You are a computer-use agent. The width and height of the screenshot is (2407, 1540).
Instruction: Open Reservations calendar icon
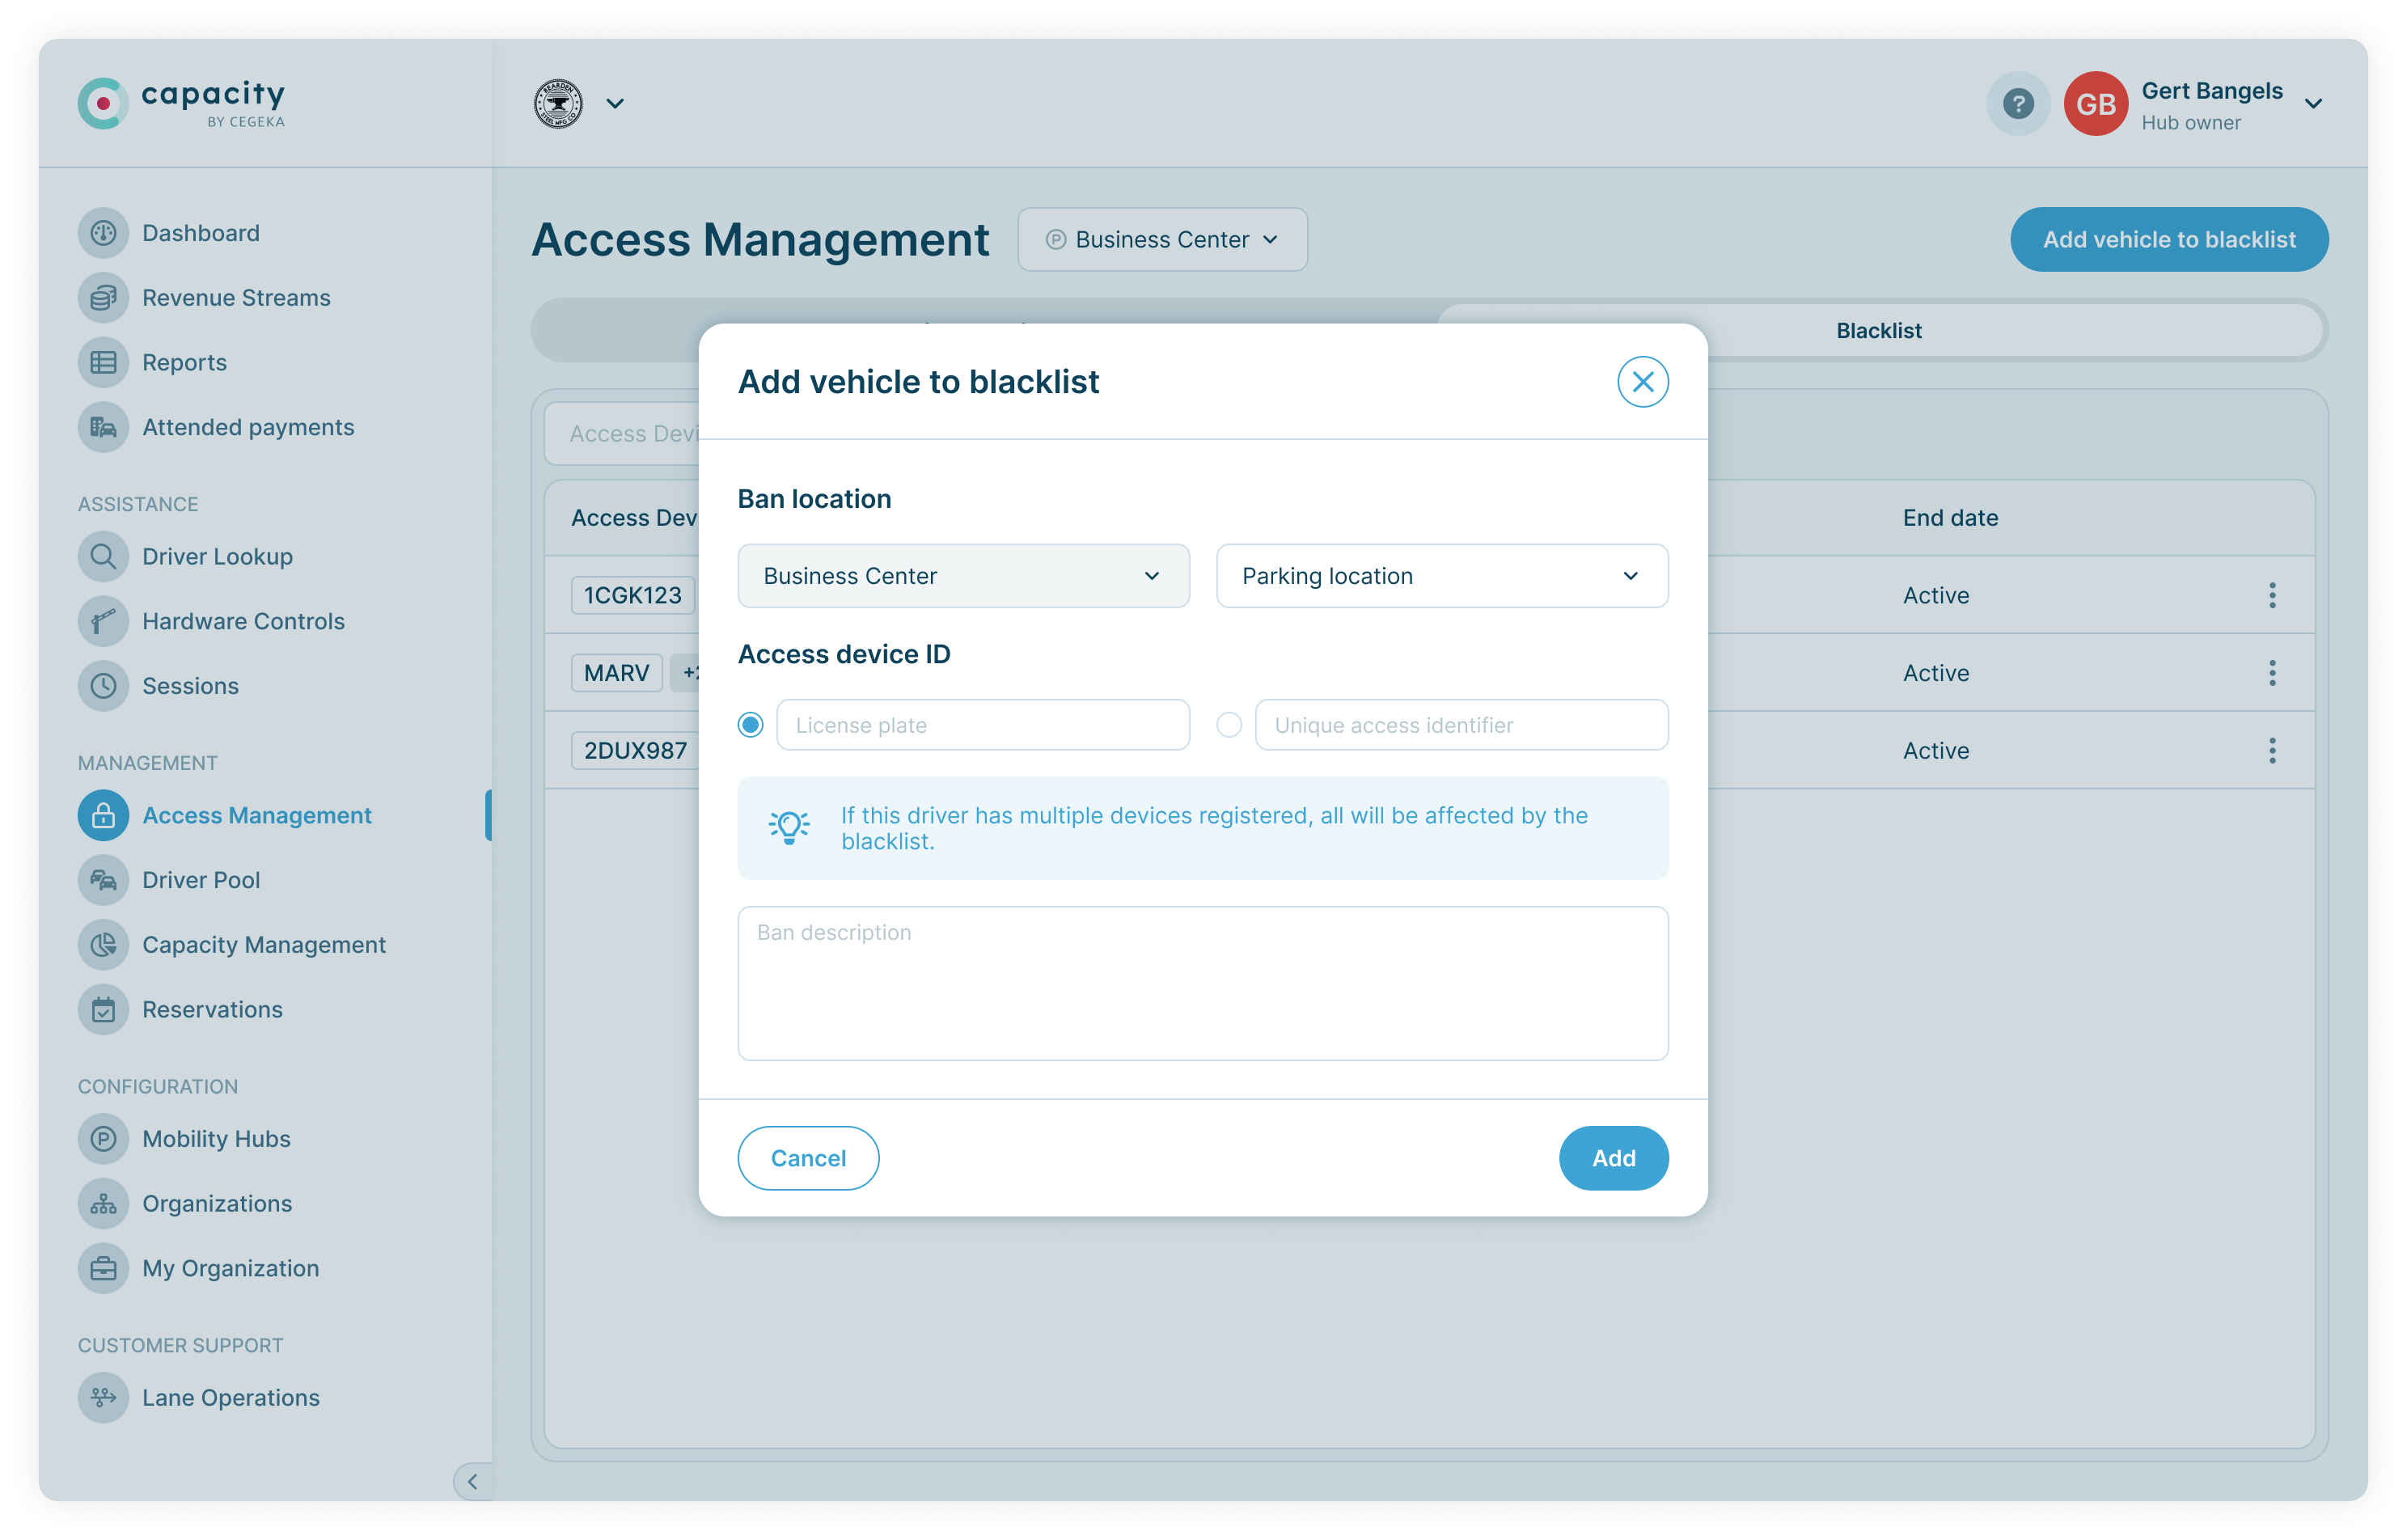point(103,1009)
